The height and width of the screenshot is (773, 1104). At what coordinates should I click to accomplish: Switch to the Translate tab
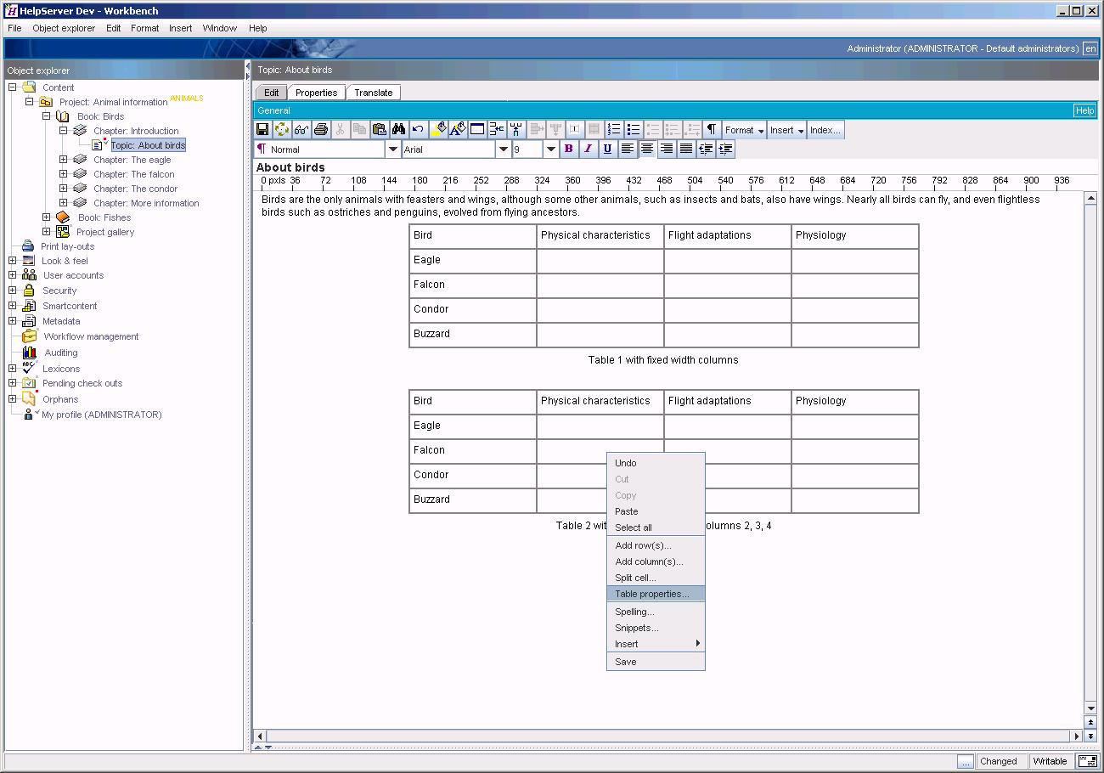point(373,93)
